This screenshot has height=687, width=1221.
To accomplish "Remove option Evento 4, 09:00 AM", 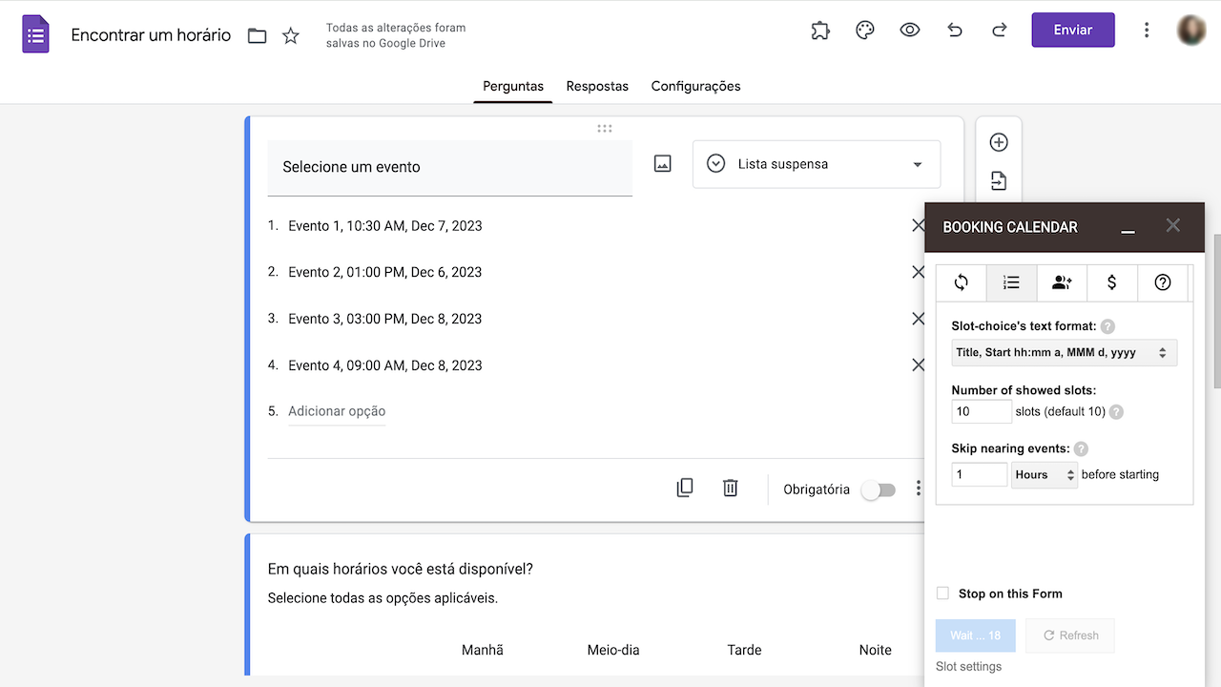I will click(x=918, y=364).
